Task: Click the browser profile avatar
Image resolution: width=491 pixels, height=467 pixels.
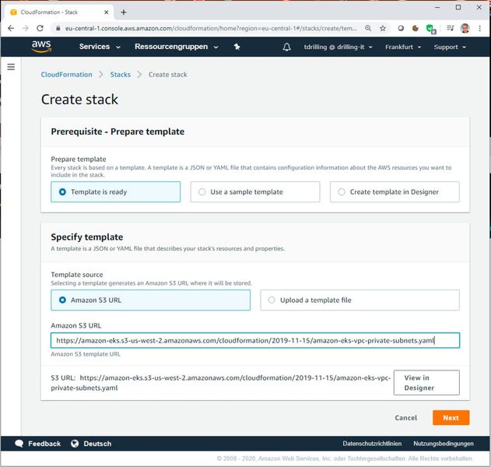Action: 465,28
